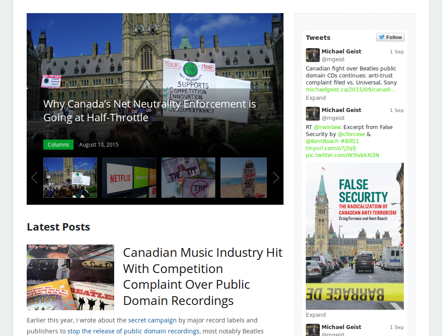Expand the False Security tweet

315,315
